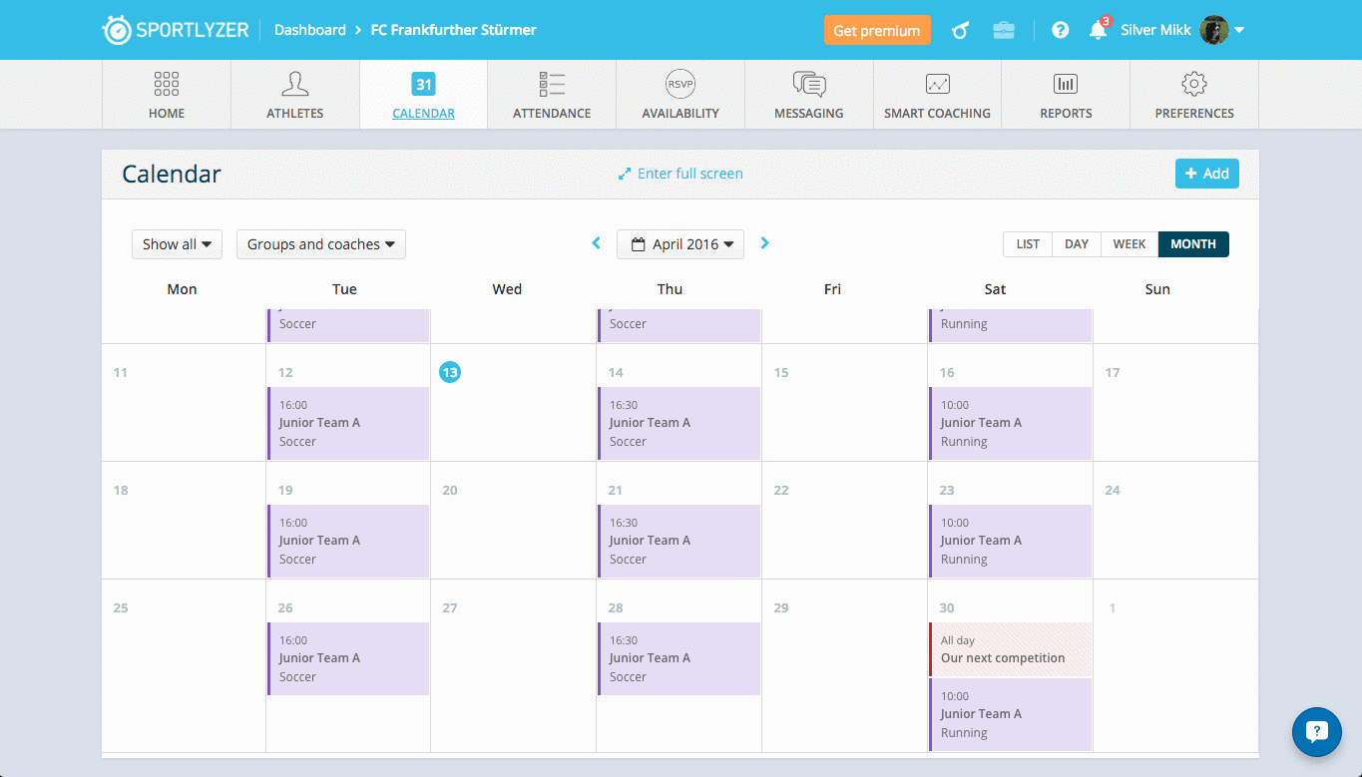This screenshot has height=777, width=1362.
Task: Click date 17 cell number
Action: [x=1113, y=372]
